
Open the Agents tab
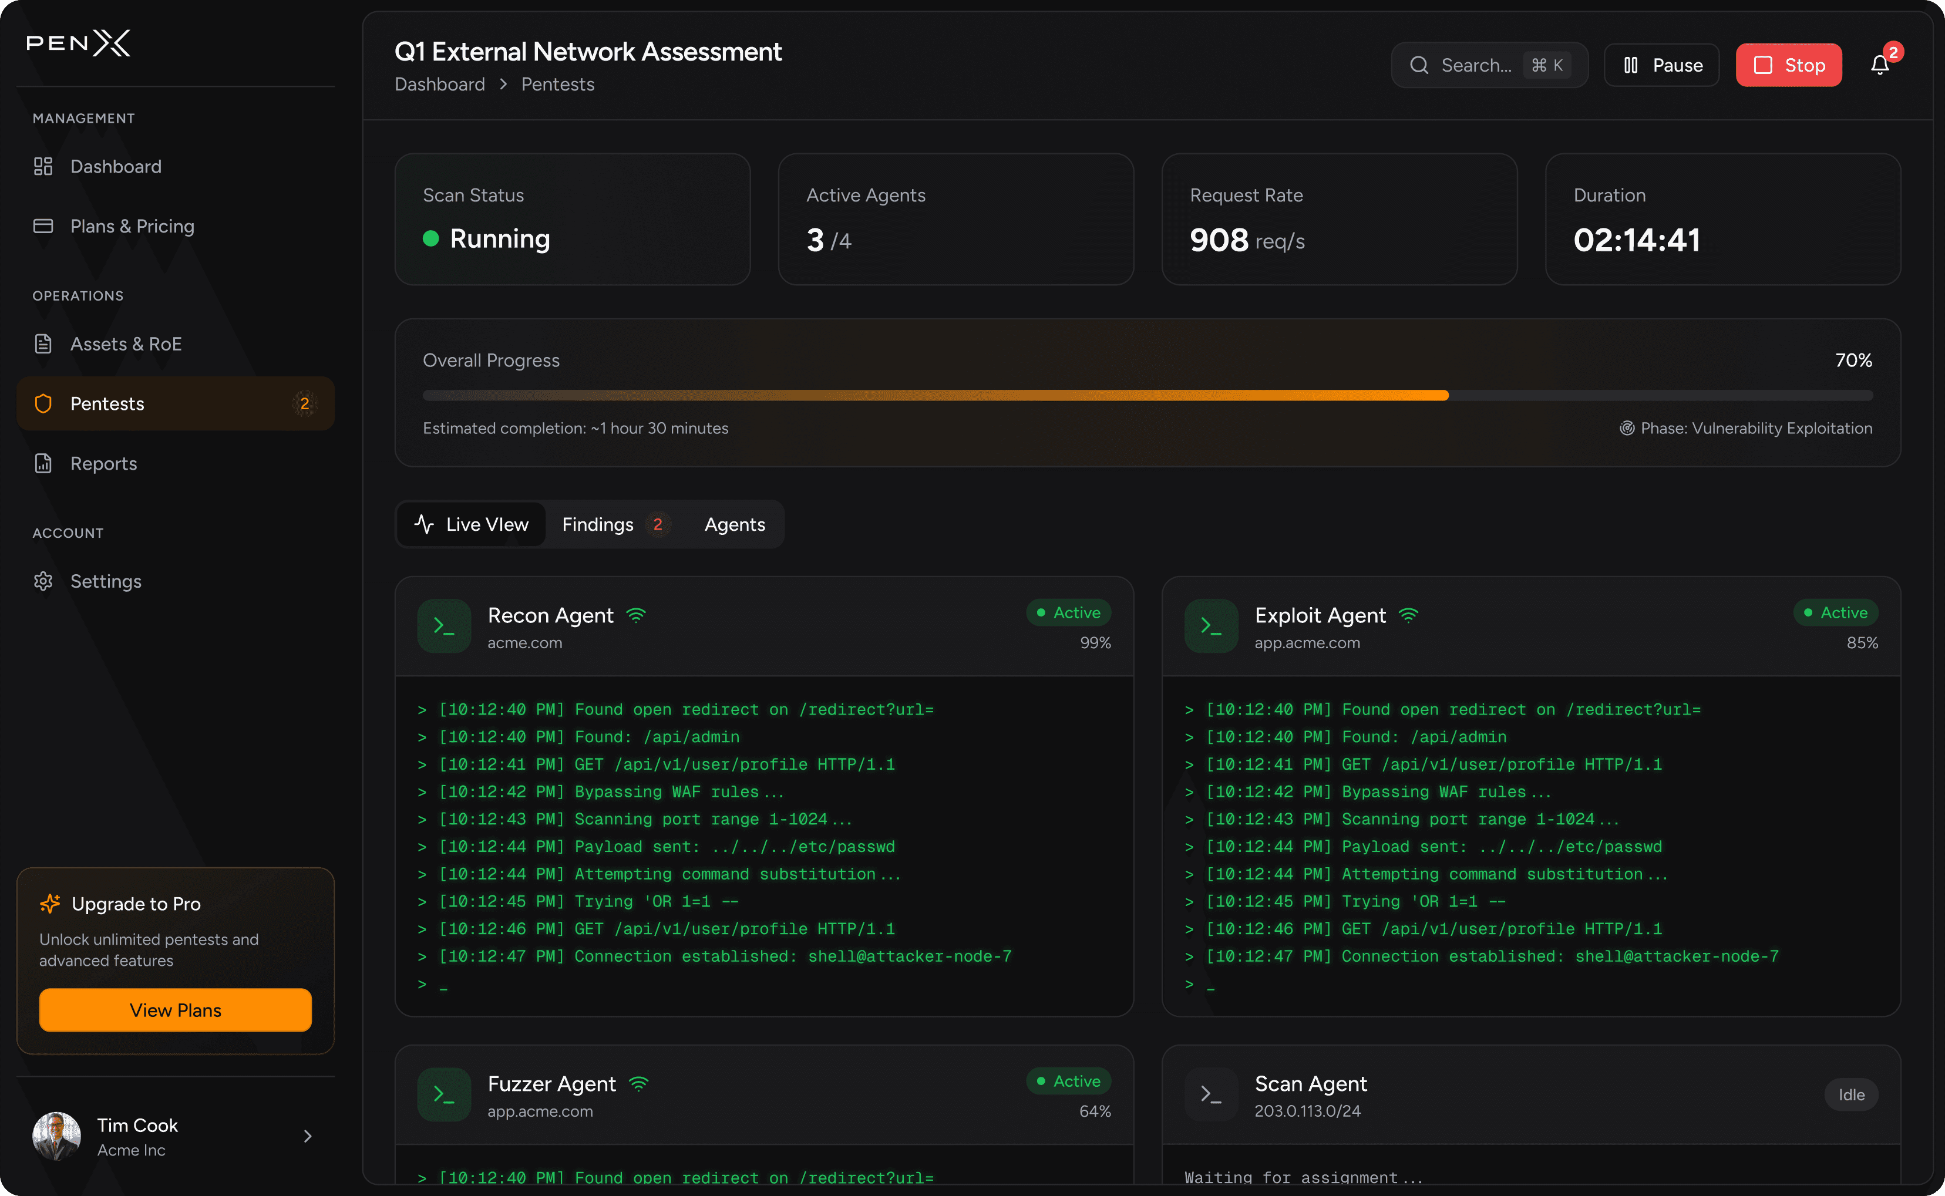coord(734,524)
